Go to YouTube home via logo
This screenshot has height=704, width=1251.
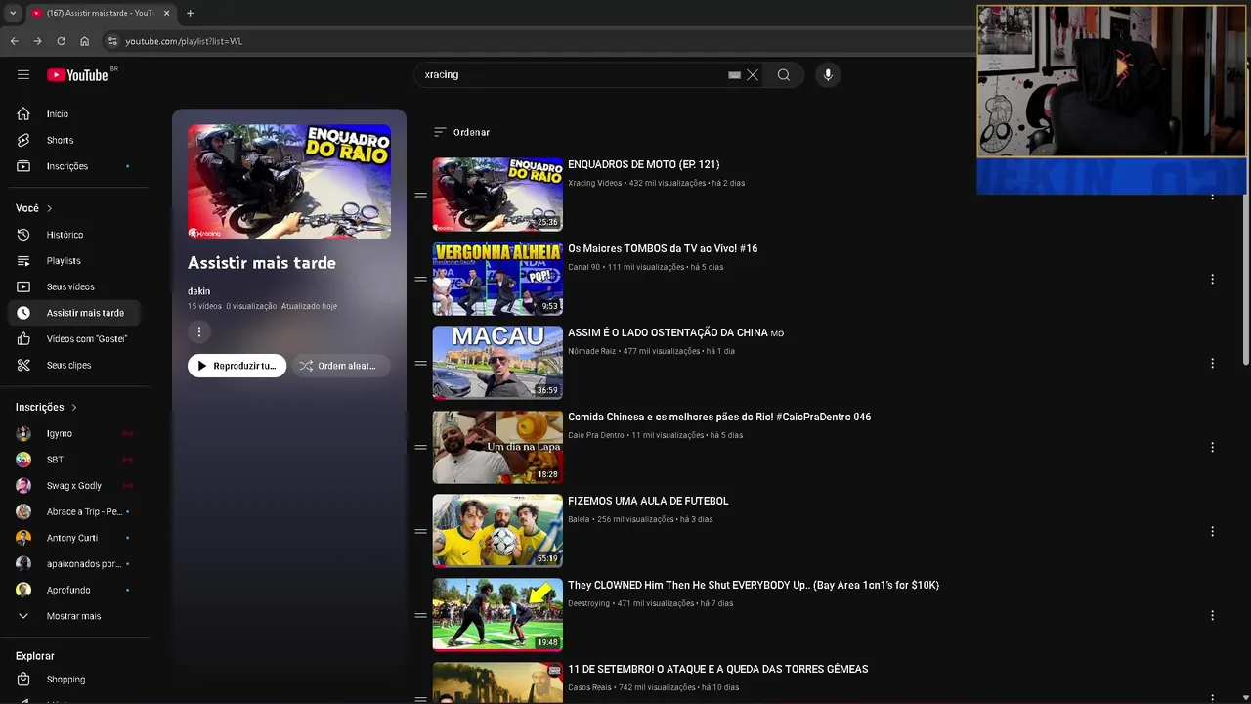point(77,75)
